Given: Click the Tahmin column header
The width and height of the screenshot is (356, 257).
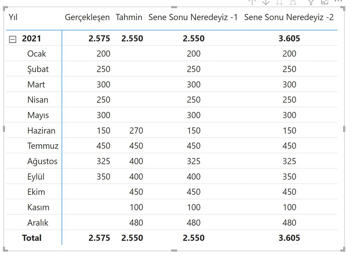Looking at the screenshot, I should (129, 17).
